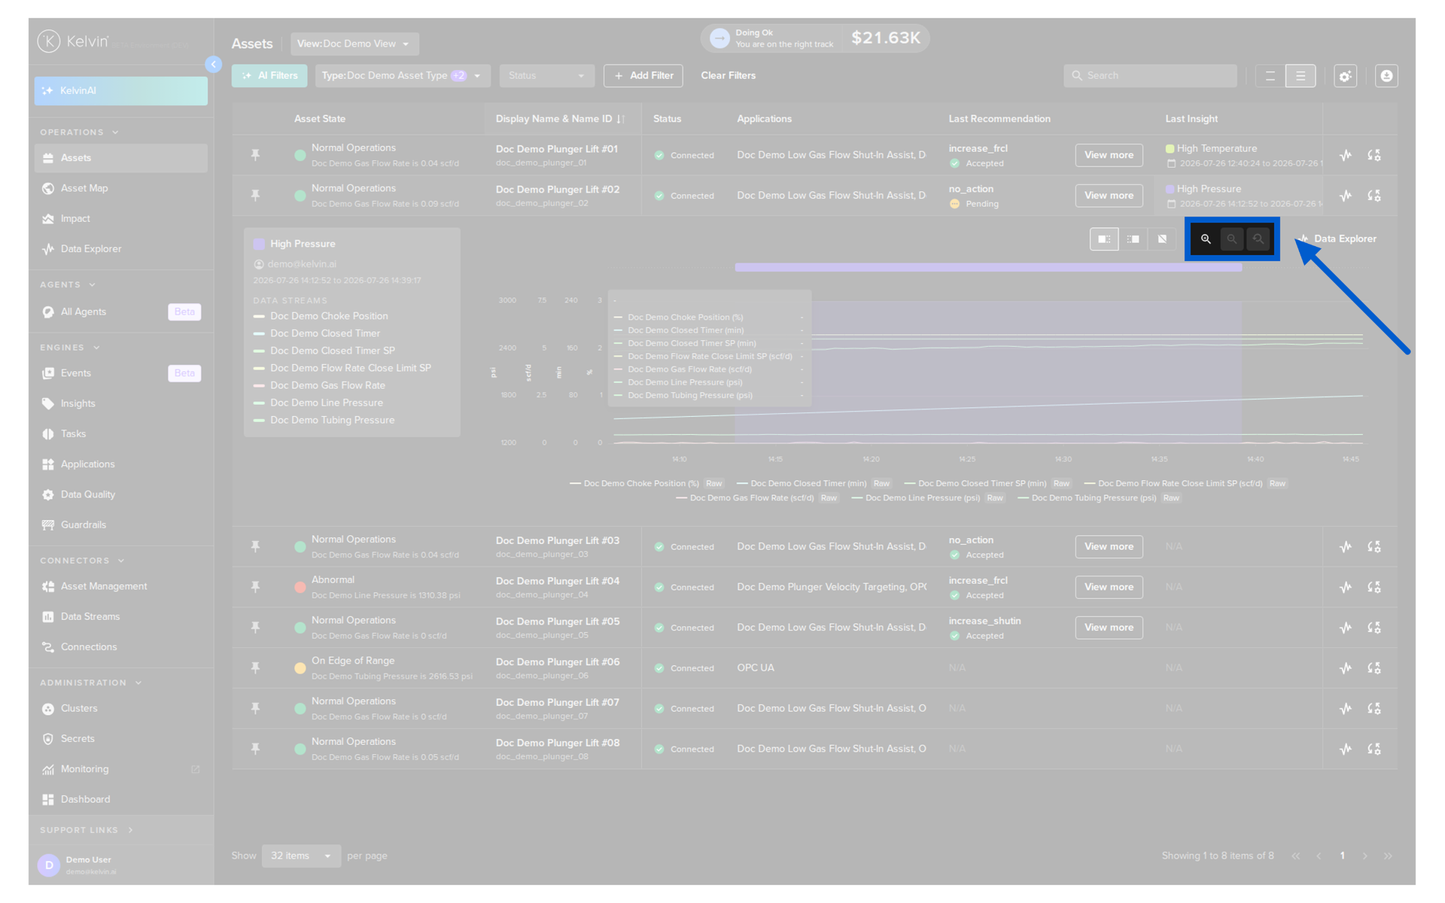The image size is (1445, 903).
Task: Click control-change icon for Plunger Lift #02
Action: tap(1374, 196)
